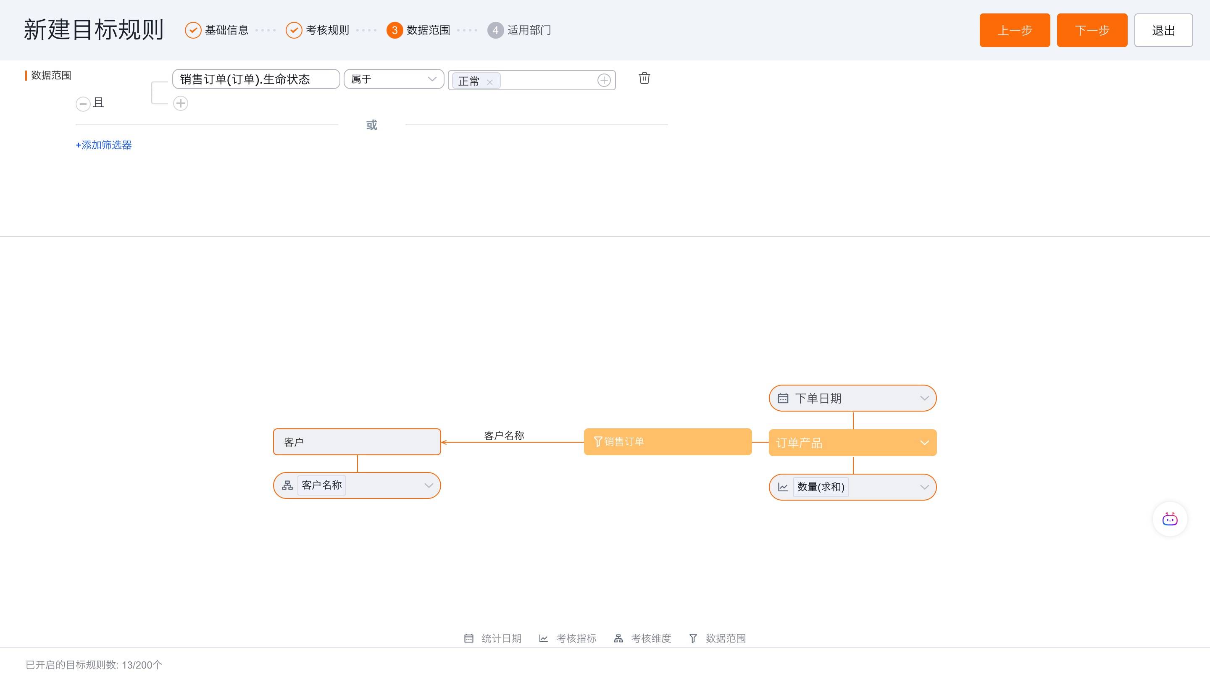The height and width of the screenshot is (682, 1210).
Task: Click the plus icon in the value field
Action: 604,80
